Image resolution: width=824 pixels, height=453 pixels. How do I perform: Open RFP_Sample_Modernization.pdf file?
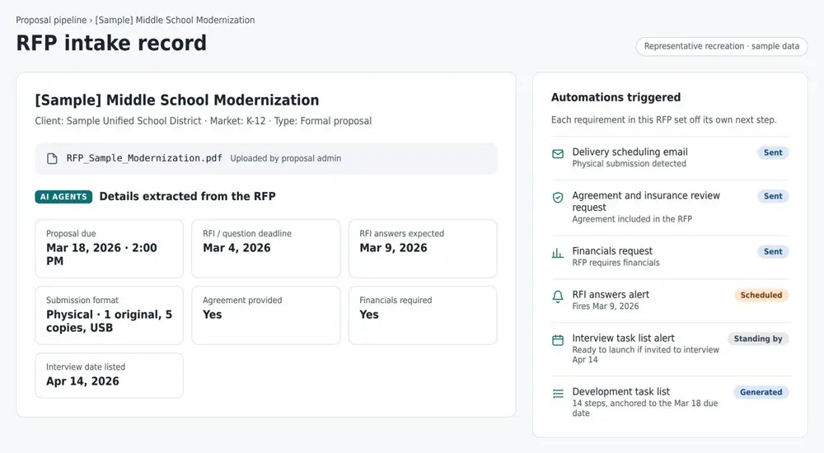[x=144, y=158]
